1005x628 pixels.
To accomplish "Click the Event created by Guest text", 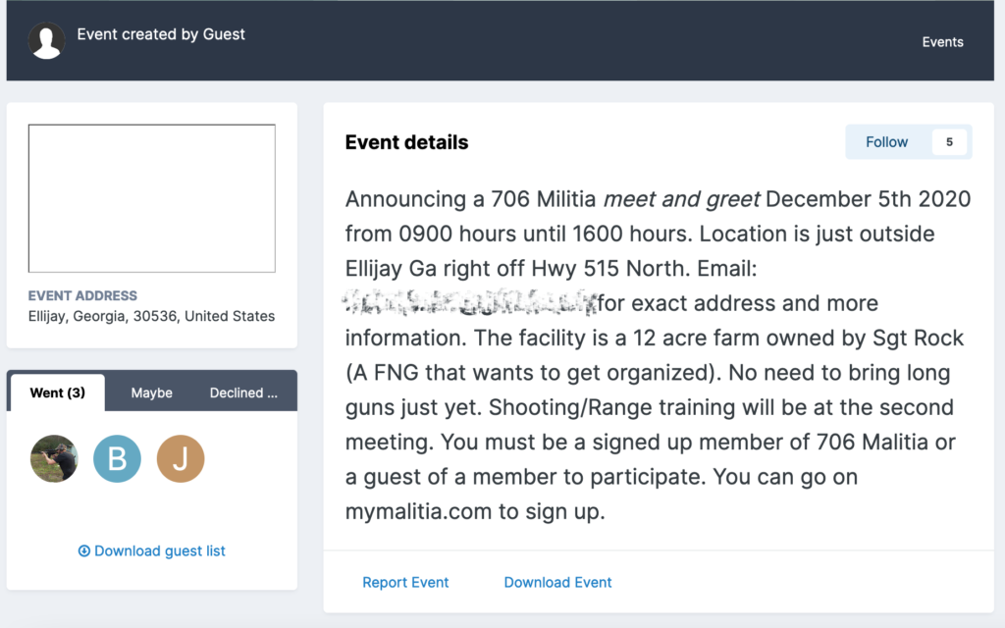I will [161, 34].
